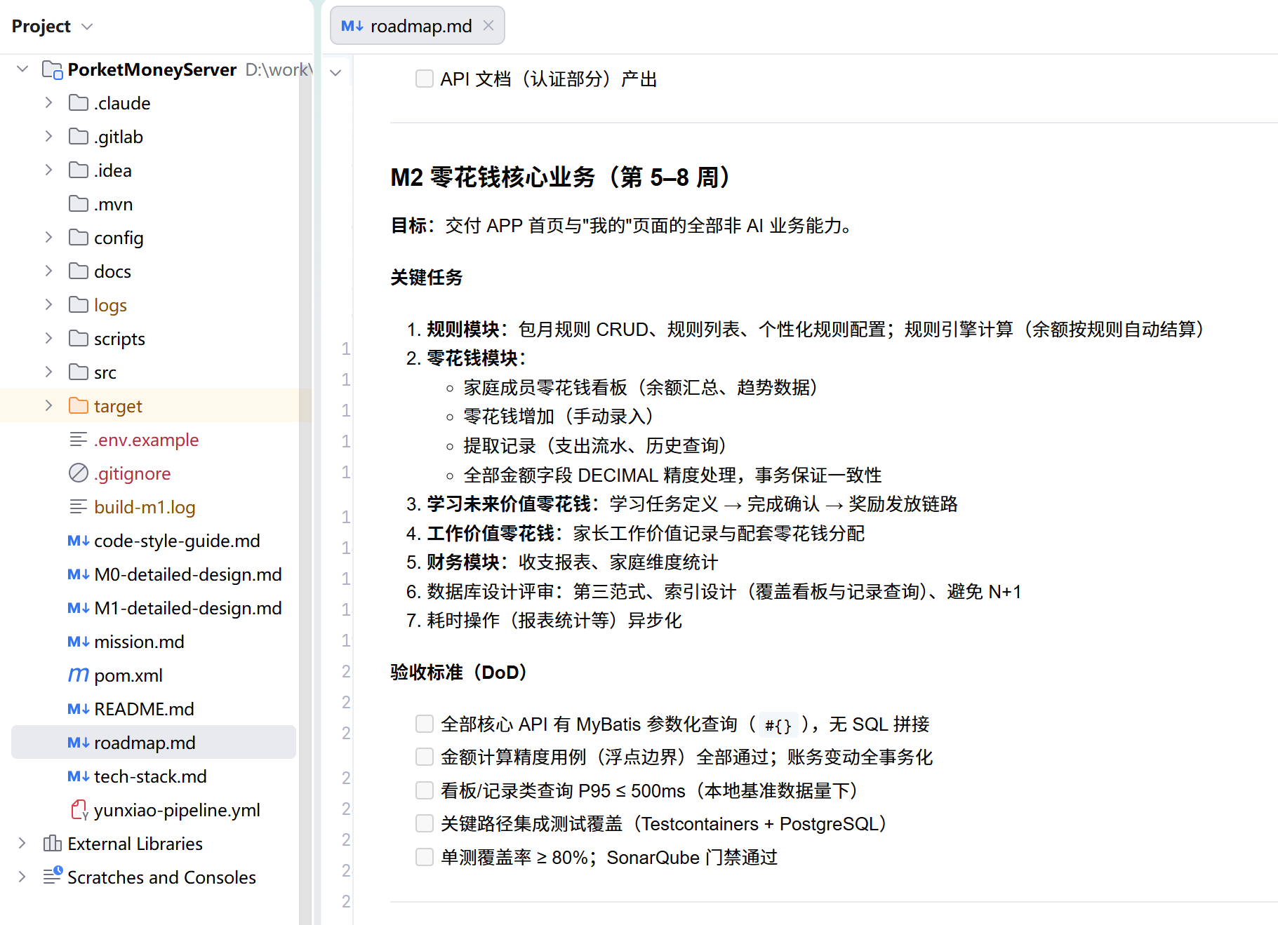Click the Markdown icon of code-style-guide.md

[79, 541]
